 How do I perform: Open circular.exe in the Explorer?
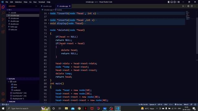23,18
